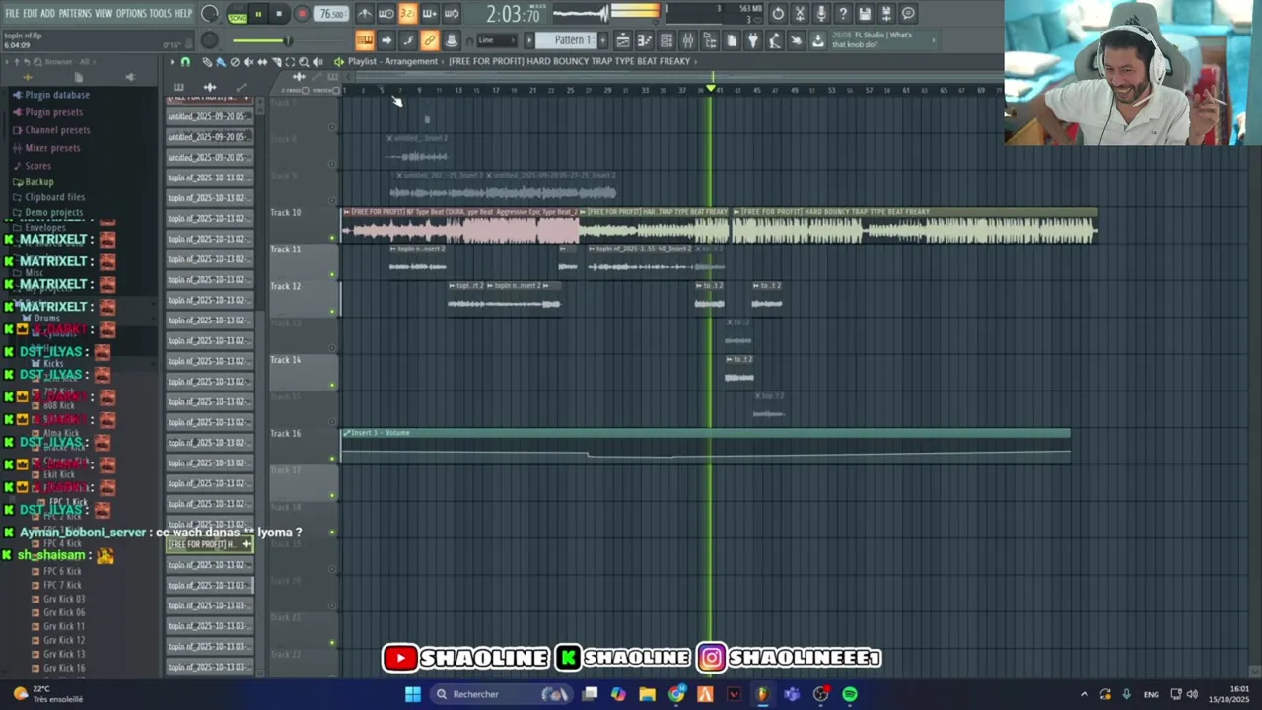Open the playlist options arrow menu
1262x710 pixels.
tap(172, 62)
